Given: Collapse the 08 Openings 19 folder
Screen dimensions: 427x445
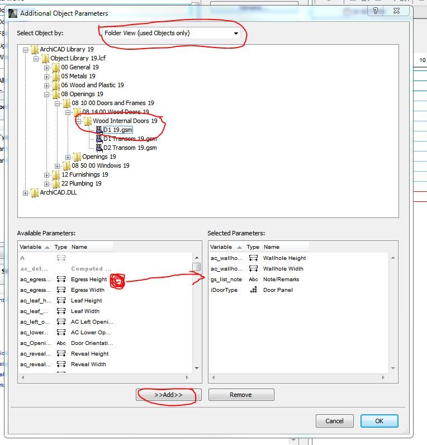Looking at the screenshot, I should click(x=46, y=95).
